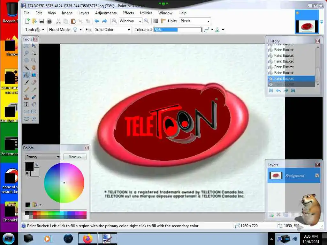Open the Adjustments menu
Viewport: 327px width, 245px height.
point(106,13)
